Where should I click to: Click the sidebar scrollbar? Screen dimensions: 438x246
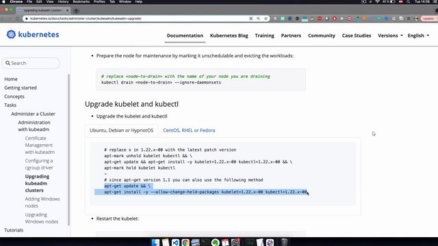[x=69, y=149]
